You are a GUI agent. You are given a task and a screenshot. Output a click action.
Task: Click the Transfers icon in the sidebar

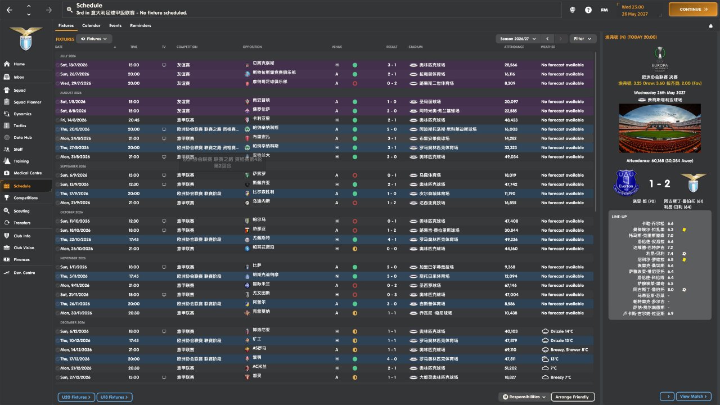(7, 223)
